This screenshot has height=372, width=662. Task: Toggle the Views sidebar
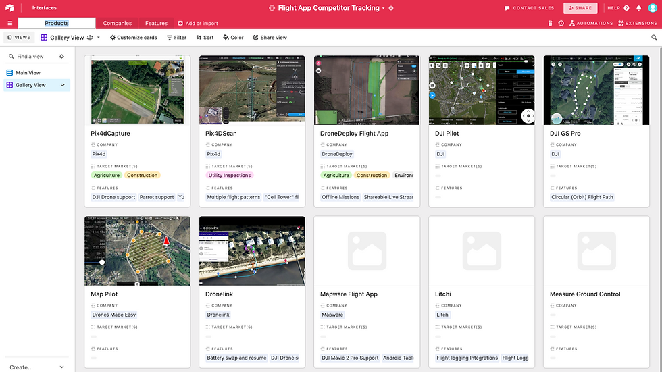[x=19, y=38]
